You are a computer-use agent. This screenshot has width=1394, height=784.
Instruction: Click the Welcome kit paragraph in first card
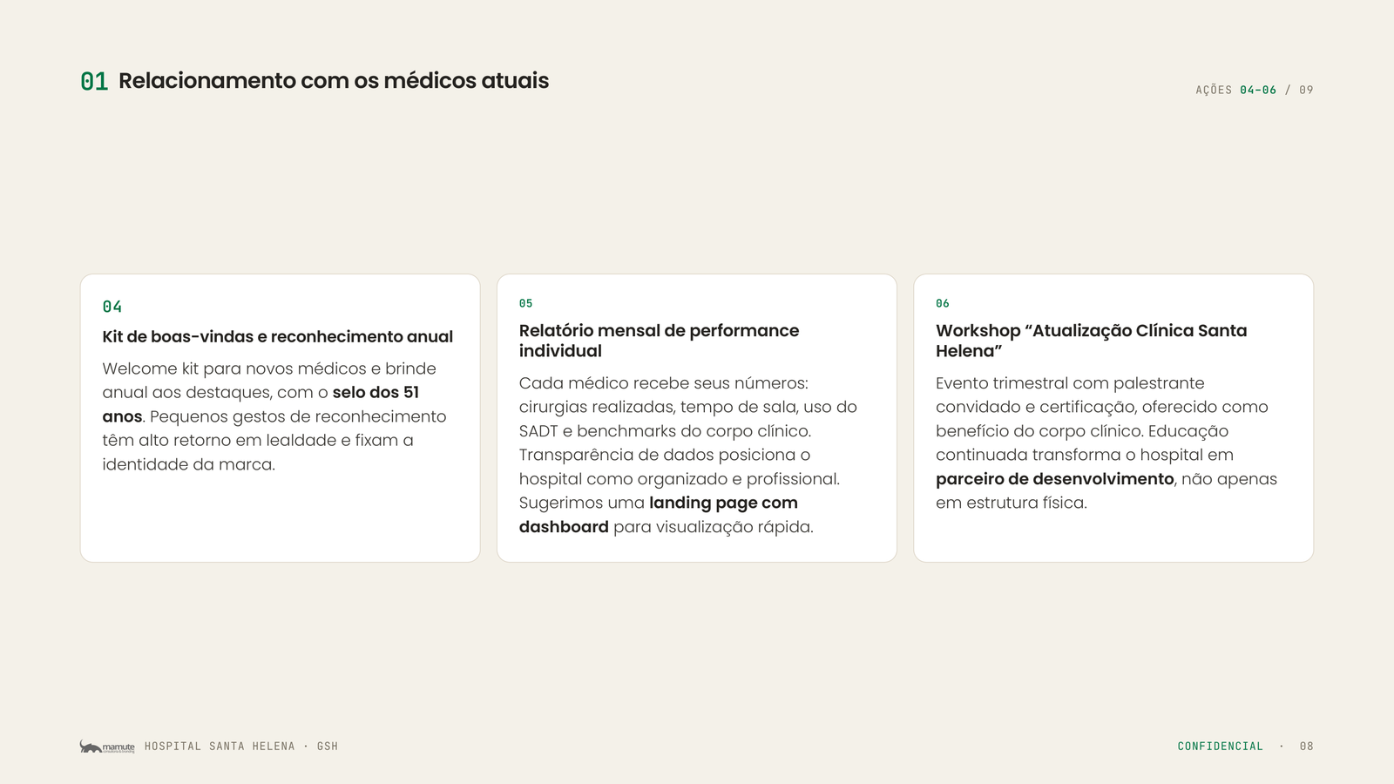(274, 416)
